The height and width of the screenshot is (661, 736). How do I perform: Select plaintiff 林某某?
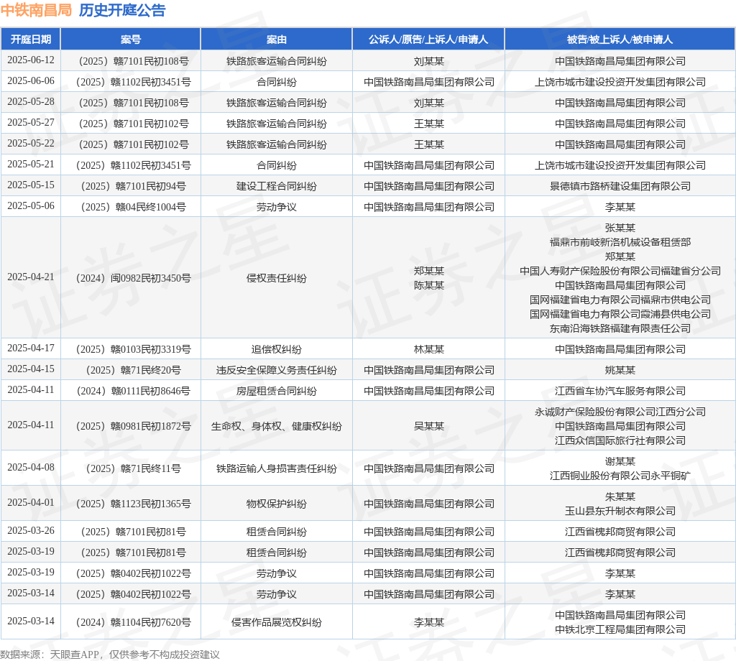pyautogui.click(x=428, y=349)
